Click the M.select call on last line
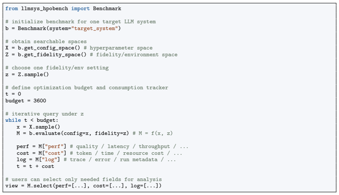This screenshot has width=339, height=195. 94,186
